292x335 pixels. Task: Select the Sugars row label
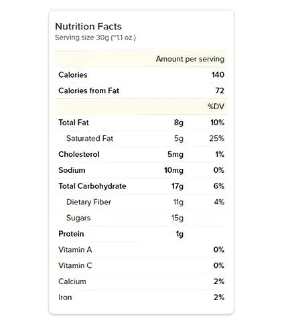coord(78,218)
